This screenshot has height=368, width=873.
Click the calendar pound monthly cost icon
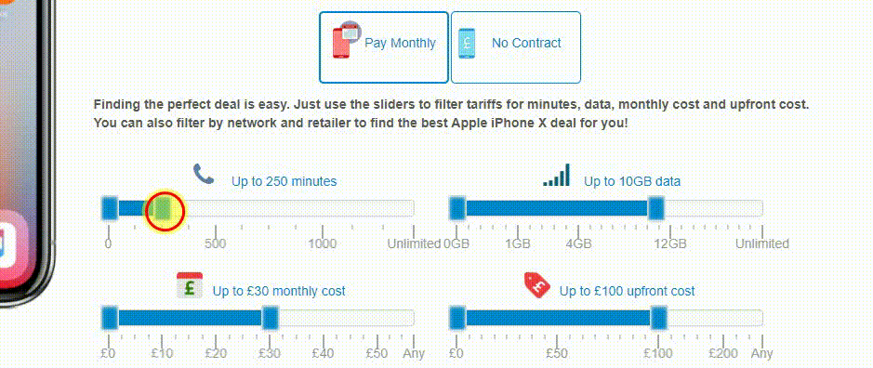[190, 285]
